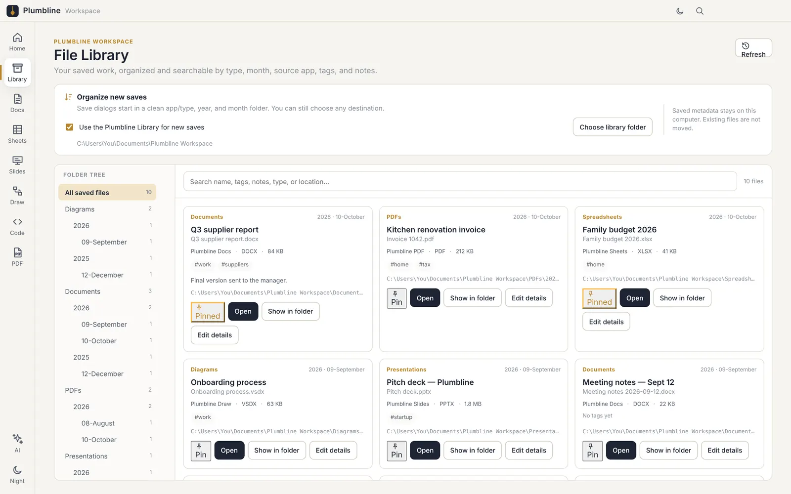The image size is (791, 494).
Task: Click the #startup tag on Pitch deck
Action: [401, 417]
